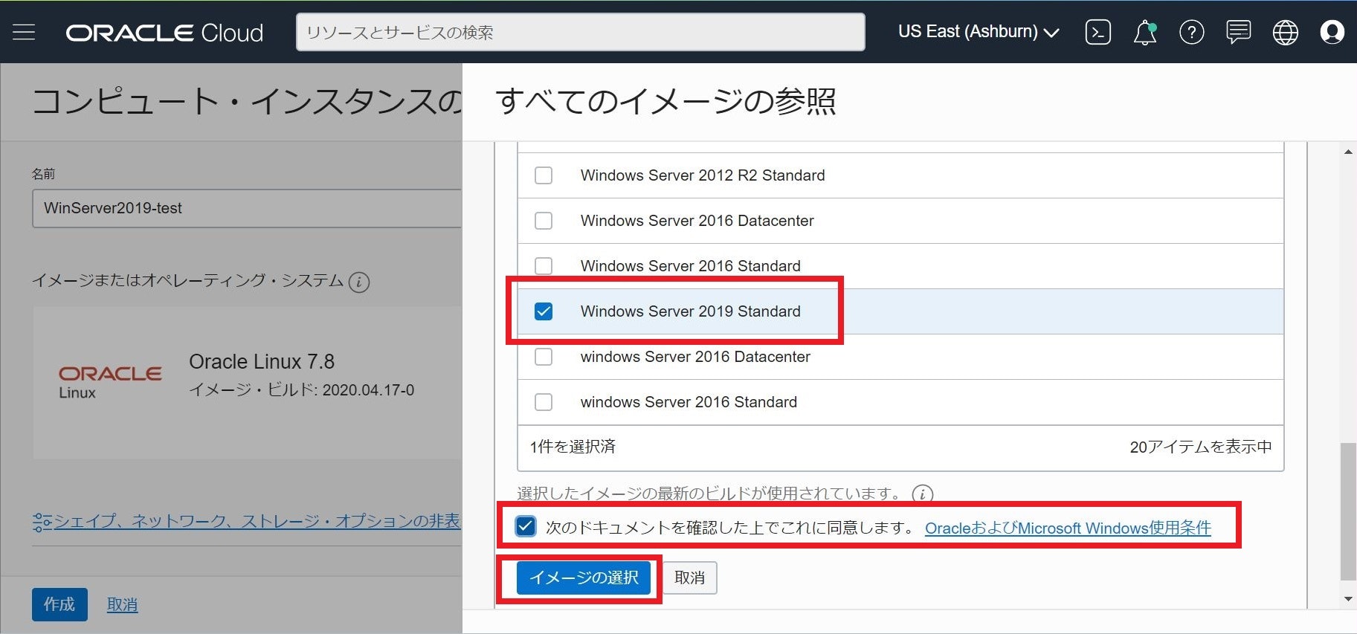Click info icon beside image or OS label
Screen dimensions: 1357x634
click(x=359, y=282)
